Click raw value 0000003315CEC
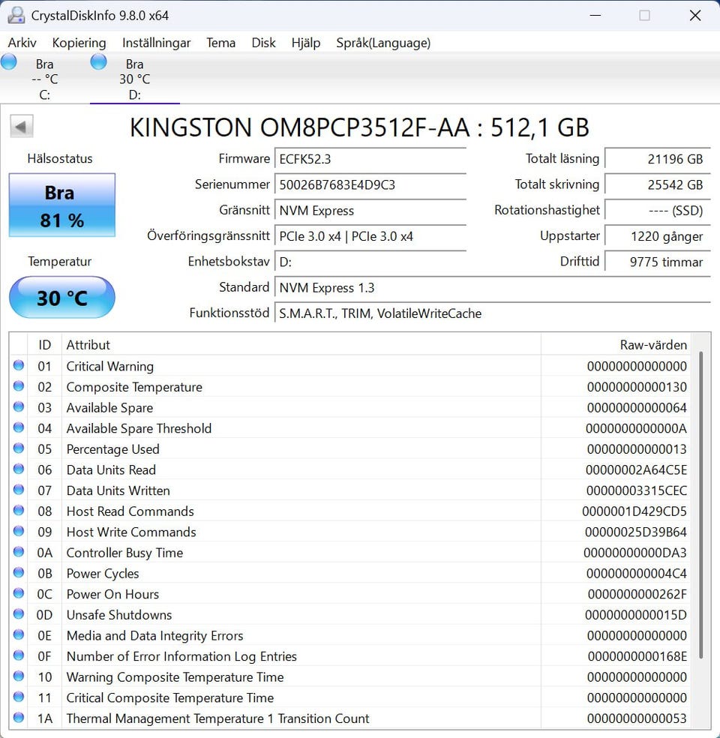This screenshot has width=720, height=738. point(636,490)
